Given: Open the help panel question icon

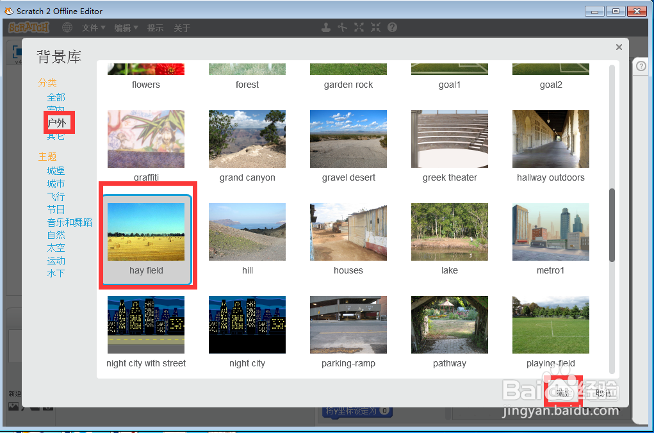Looking at the screenshot, I should point(641,67).
